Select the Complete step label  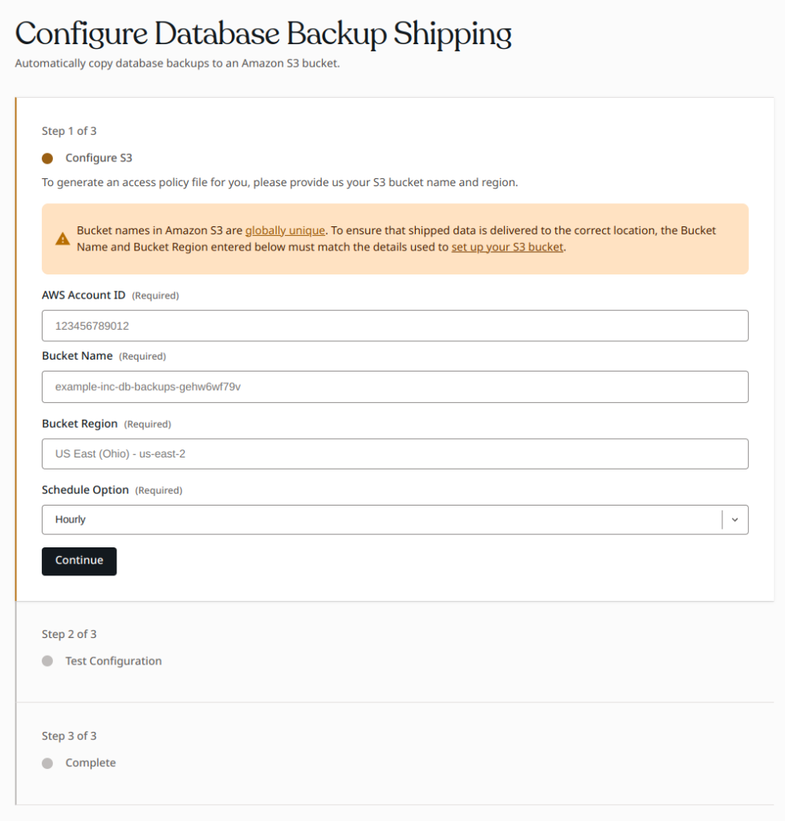coord(90,763)
